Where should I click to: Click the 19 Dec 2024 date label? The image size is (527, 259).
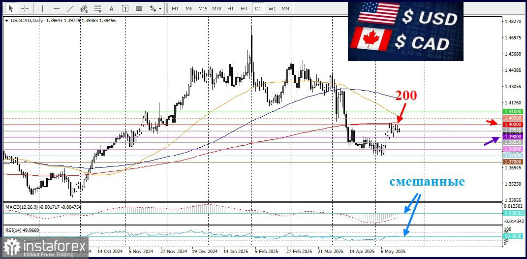204,251
